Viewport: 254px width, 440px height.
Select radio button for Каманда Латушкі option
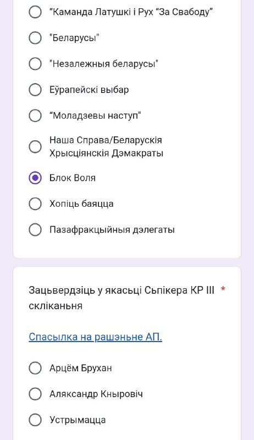[x=35, y=12]
